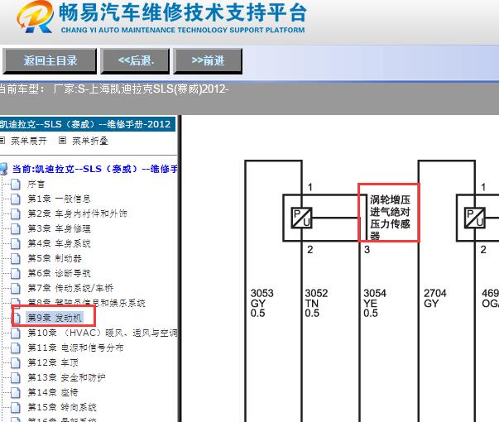The width and height of the screenshot is (499, 422).
Task: Open 第8章 驾驶员信息和娱乐系统
Action: [x=86, y=303]
